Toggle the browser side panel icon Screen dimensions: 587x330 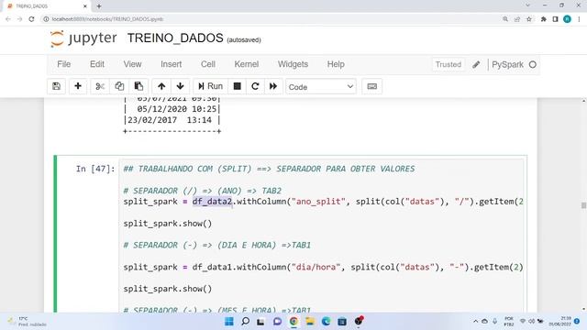pyautogui.click(x=555, y=19)
